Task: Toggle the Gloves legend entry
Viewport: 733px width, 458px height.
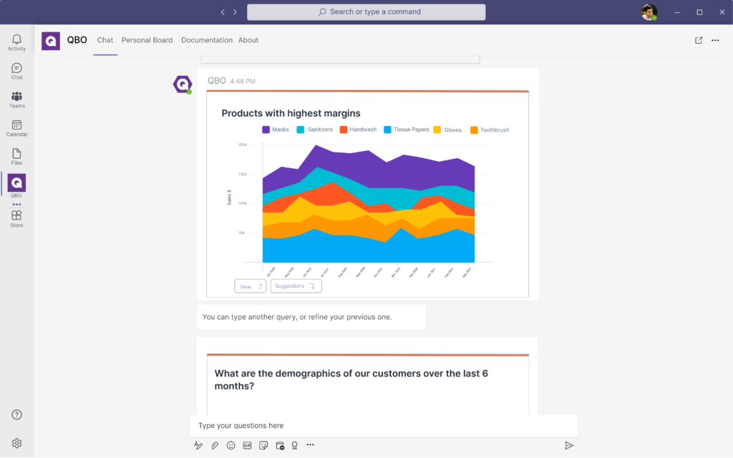Action: [x=447, y=130]
